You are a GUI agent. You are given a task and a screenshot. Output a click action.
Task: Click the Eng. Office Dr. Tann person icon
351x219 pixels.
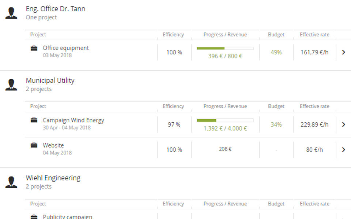[x=11, y=13]
